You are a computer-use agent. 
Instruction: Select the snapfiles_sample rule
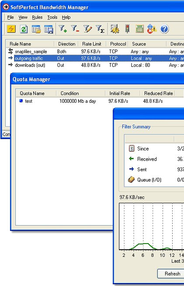click(x=31, y=52)
